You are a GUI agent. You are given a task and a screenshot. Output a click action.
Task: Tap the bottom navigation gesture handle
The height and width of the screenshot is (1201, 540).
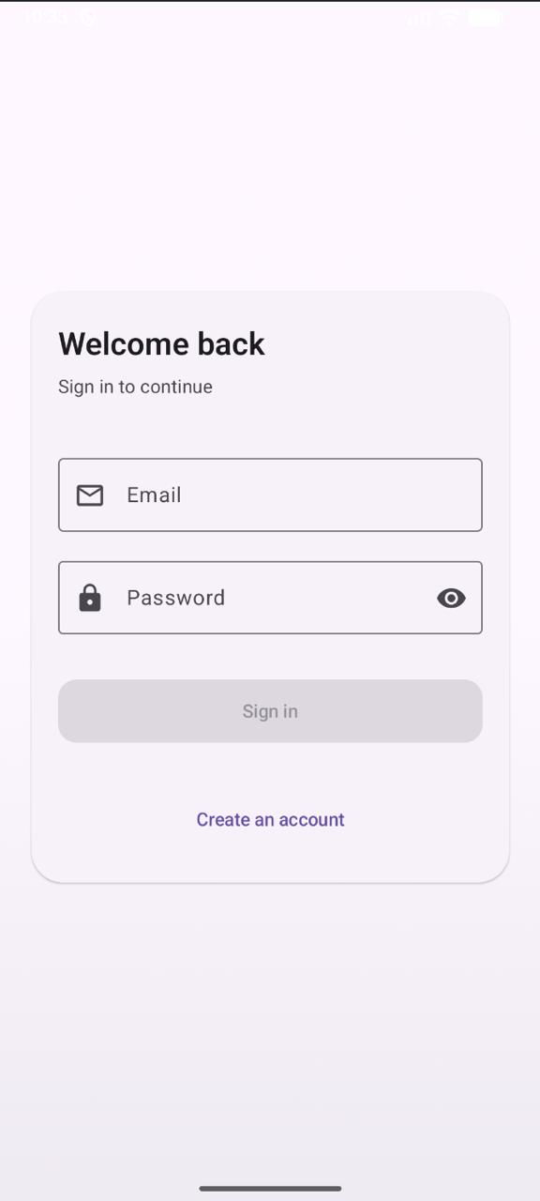(x=270, y=1188)
